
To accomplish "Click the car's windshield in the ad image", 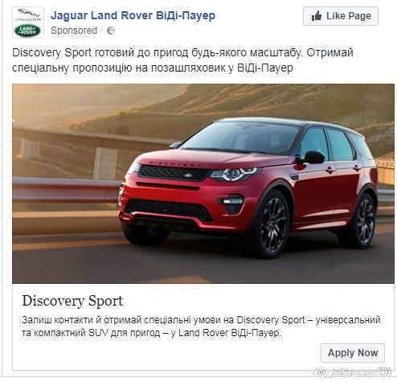I will pyautogui.click(x=243, y=138).
